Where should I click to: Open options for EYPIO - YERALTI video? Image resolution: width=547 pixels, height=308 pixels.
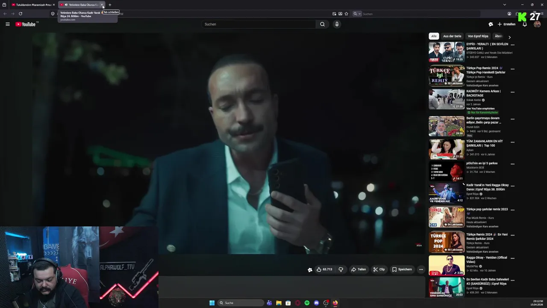point(512,44)
